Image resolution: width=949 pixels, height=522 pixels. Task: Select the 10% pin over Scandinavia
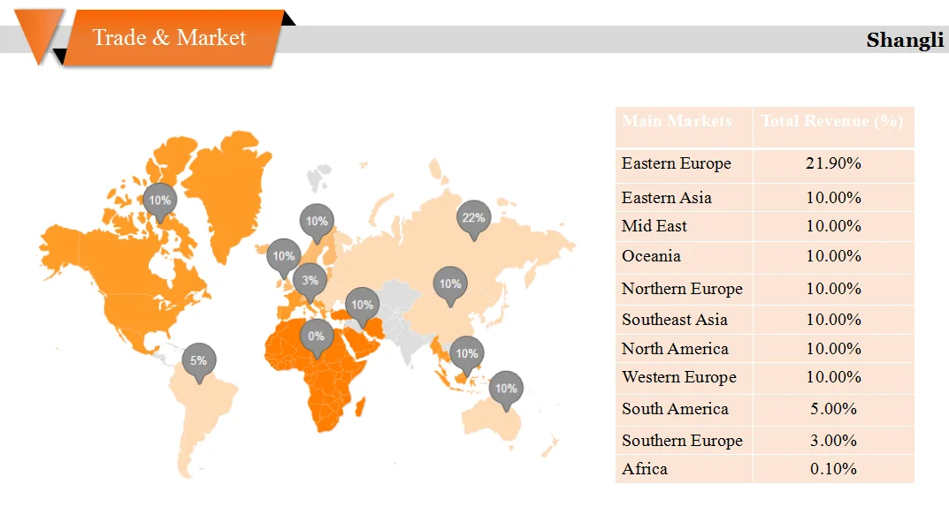tap(317, 222)
